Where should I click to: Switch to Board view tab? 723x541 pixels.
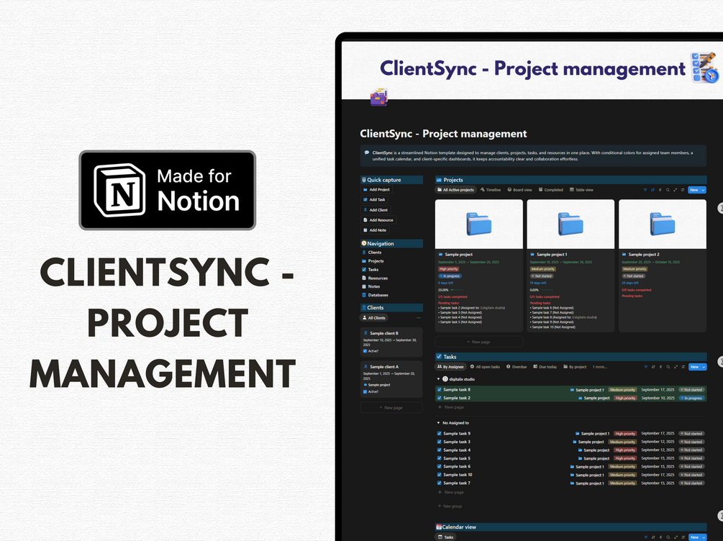tap(519, 190)
